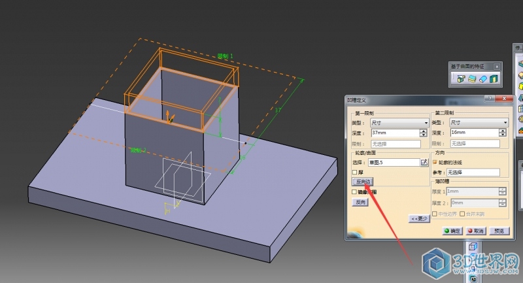Screen dimensions: 523x283
Task: Decrease first limit depth with down stepper
Action: 423,135
